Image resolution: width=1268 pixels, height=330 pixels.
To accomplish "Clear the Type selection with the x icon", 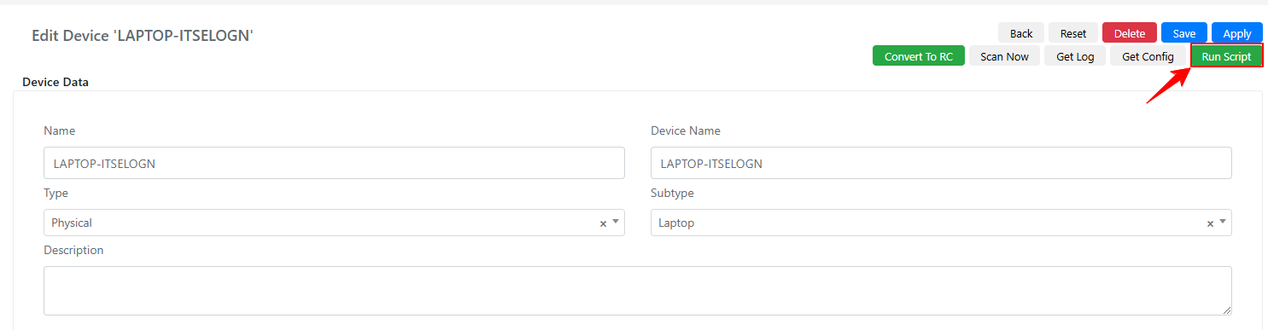I will tap(603, 223).
